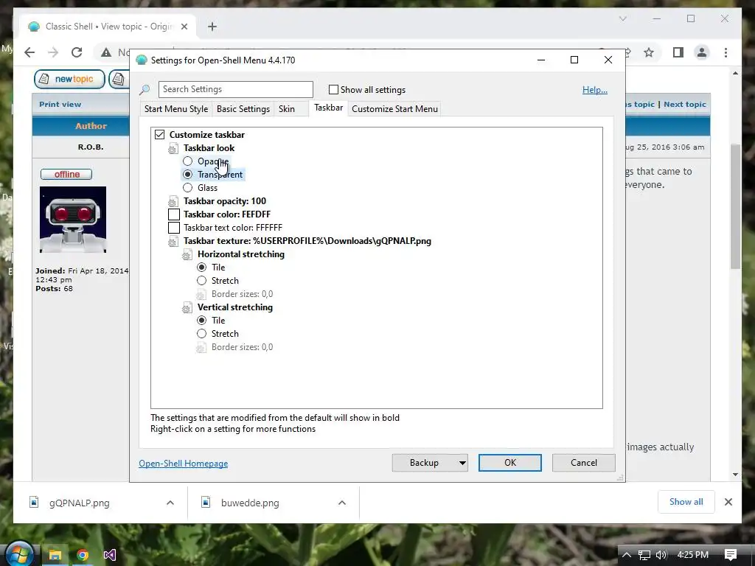Open Customize Start Menu tab
This screenshot has height=566, width=755.
click(x=395, y=109)
